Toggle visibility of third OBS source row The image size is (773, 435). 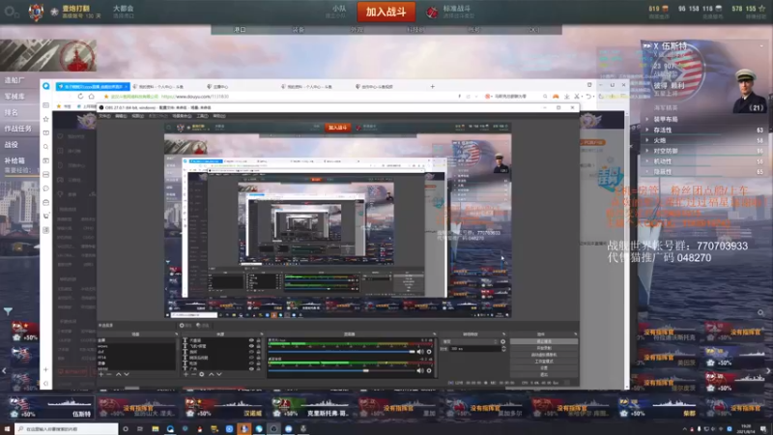(x=251, y=352)
